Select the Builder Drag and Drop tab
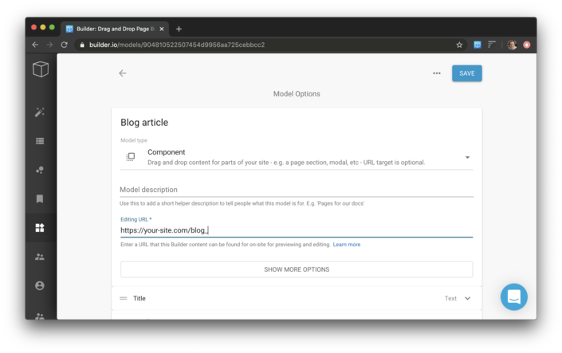 (x=115, y=29)
